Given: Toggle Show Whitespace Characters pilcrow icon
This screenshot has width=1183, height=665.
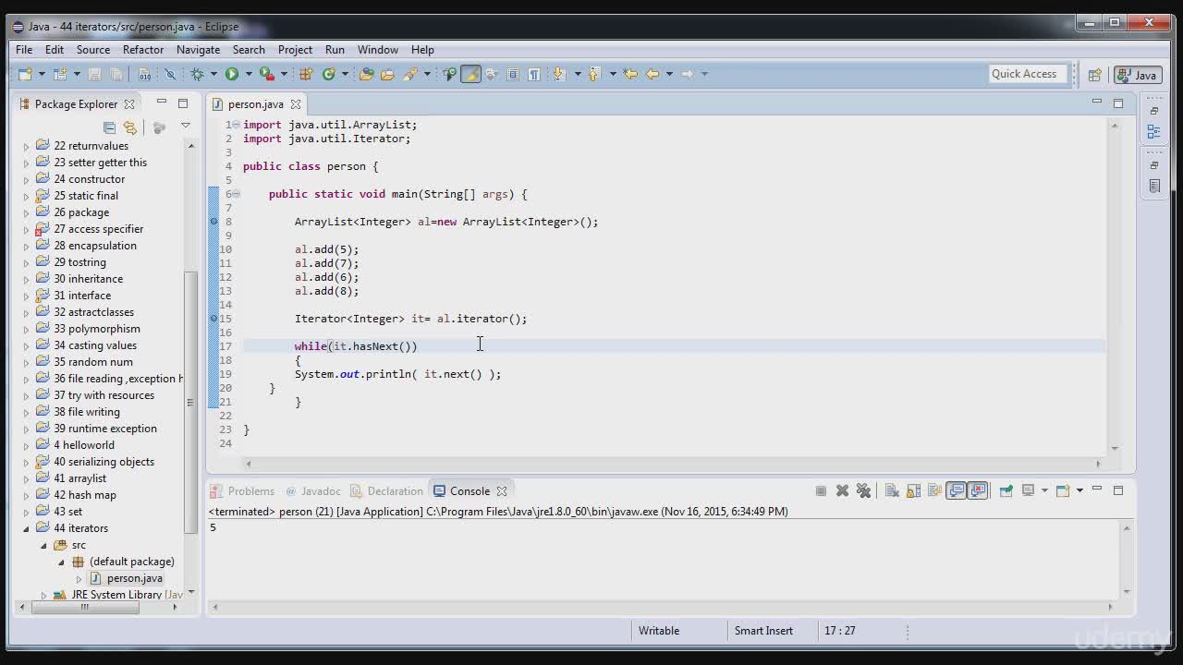Looking at the screenshot, I should pos(533,74).
